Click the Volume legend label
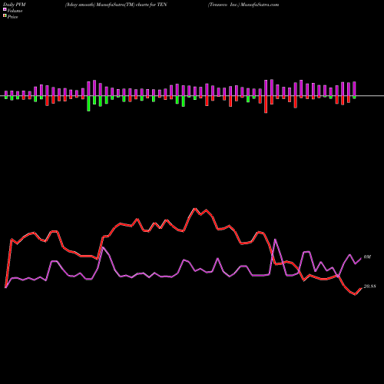This screenshot has height=384, width=384. [15, 11]
